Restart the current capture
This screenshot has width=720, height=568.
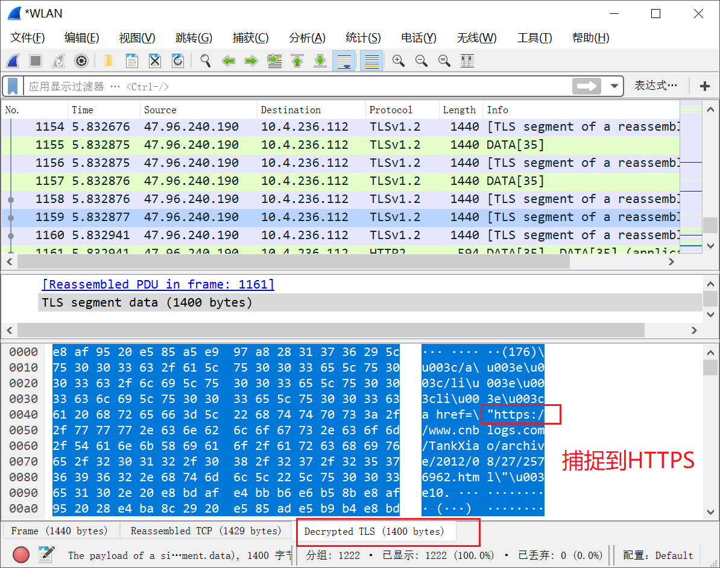pos(58,60)
